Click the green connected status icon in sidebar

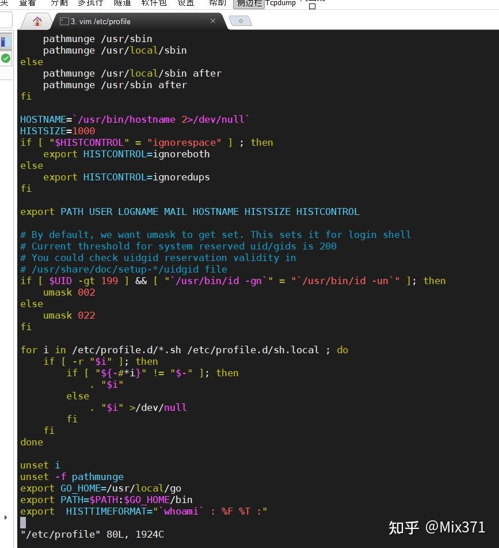6,58
